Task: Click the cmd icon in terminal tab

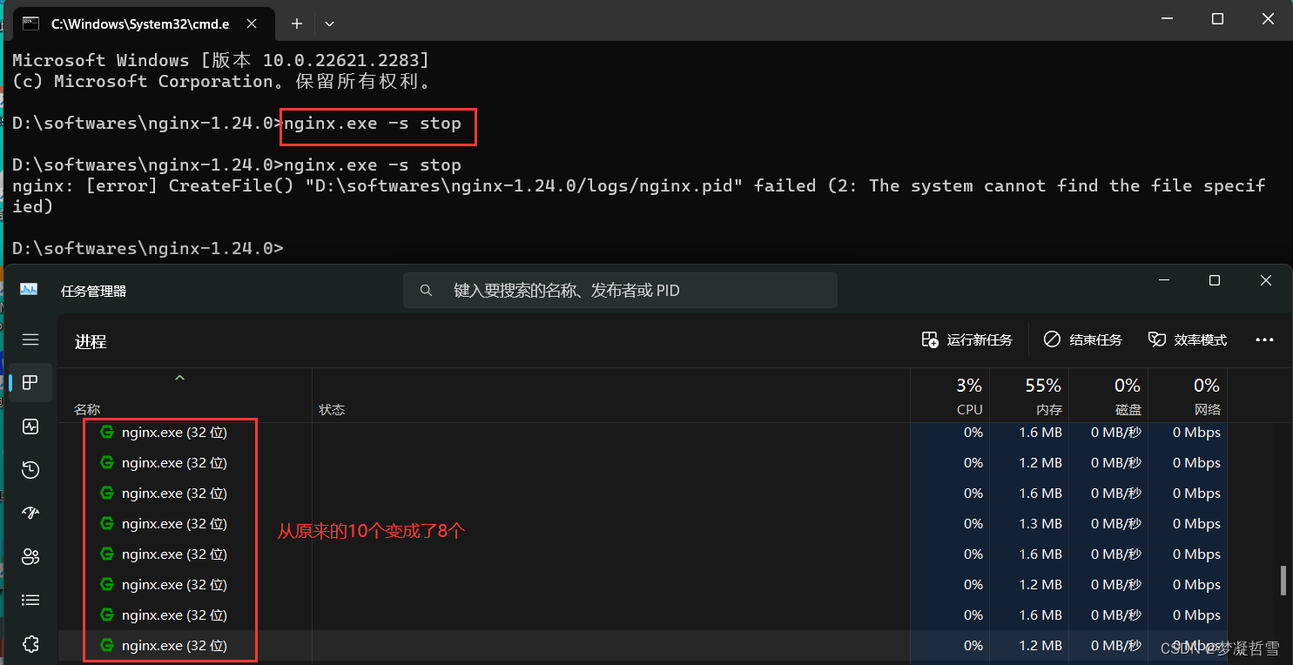Action: (31, 24)
